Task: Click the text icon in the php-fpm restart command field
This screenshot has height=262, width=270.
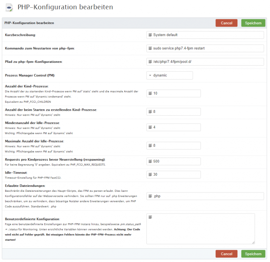Action: [x=150, y=48]
